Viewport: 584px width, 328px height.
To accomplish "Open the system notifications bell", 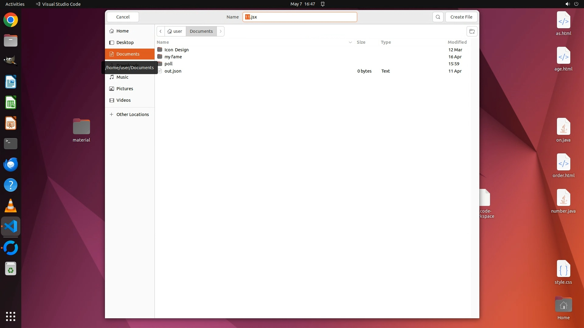I will click(x=323, y=4).
